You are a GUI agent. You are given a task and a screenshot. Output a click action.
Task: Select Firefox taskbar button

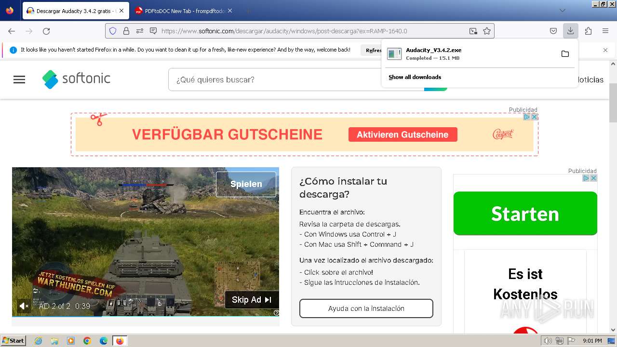click(120, 341)
